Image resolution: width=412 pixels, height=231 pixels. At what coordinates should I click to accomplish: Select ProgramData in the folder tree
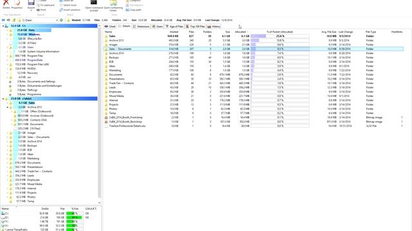[x=35, y=60]
